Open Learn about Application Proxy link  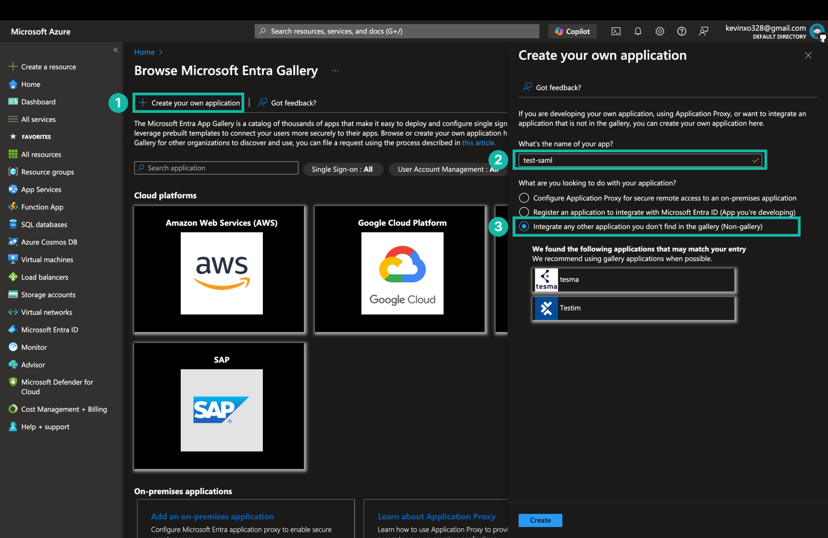437,516
